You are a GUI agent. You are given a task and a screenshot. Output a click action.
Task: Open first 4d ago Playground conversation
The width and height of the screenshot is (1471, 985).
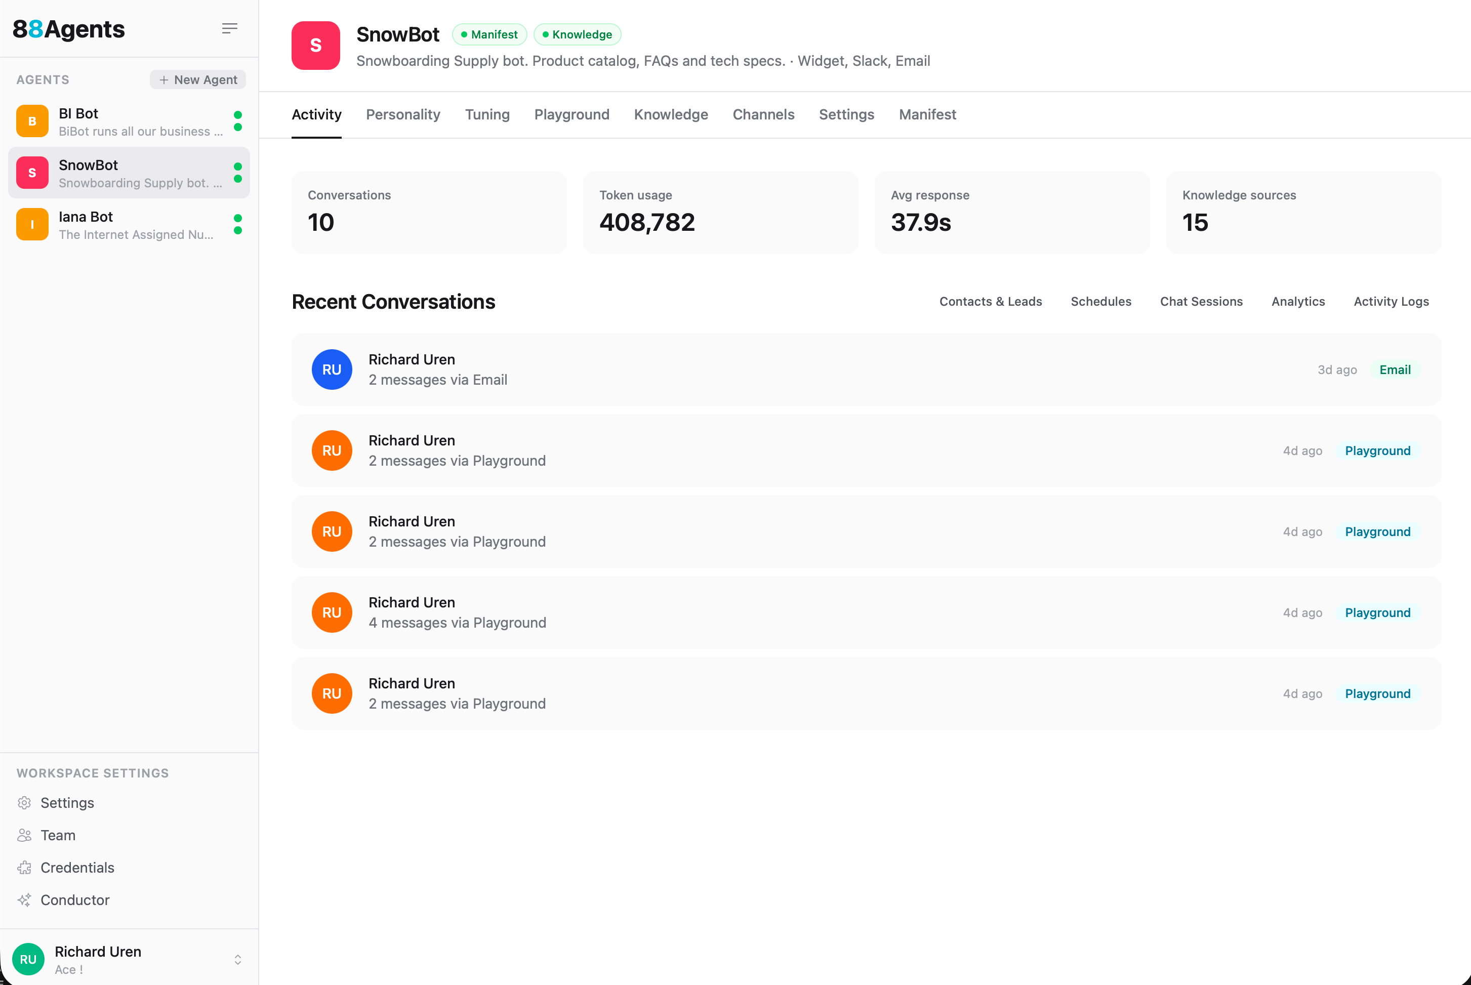[866, 450]
